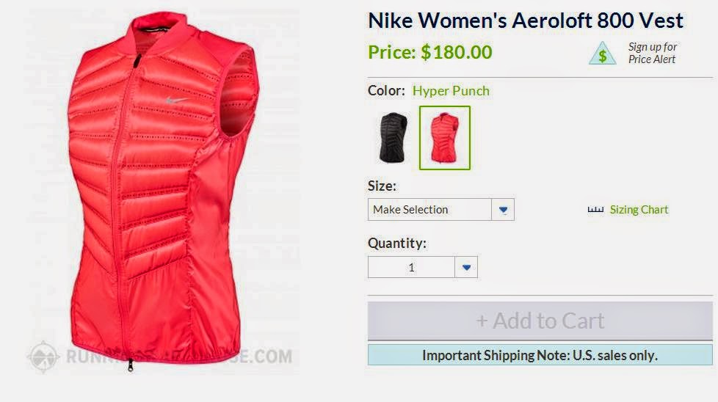
Task: Click the Nike Women's Aeroloft 800 Vest title
Action: tap(526, 21)
